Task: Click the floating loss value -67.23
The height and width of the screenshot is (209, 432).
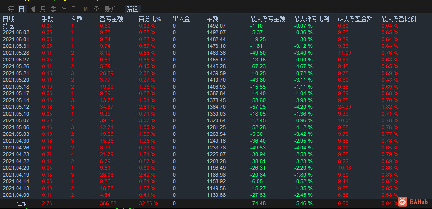Action: tap(258, 66)
